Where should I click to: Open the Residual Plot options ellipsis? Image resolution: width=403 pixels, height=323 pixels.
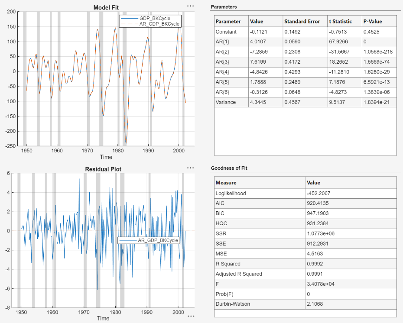190,168
